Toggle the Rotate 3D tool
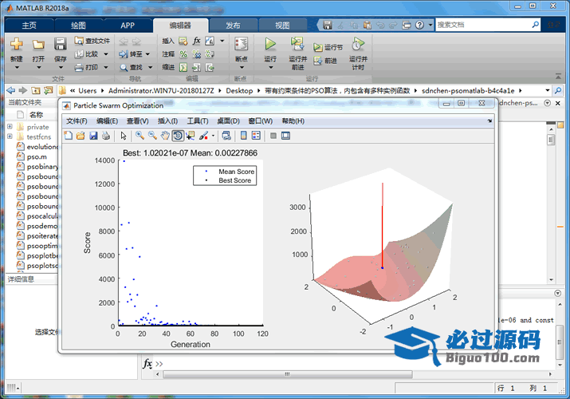 pyautogui.click(x=178, y=136)
